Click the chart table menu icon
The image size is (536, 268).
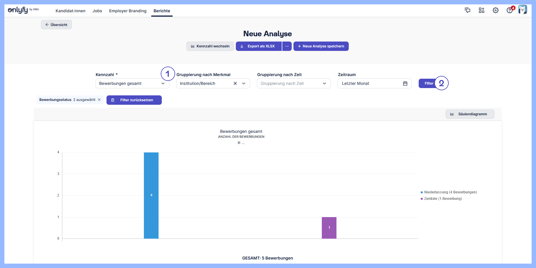coord(239,143)
